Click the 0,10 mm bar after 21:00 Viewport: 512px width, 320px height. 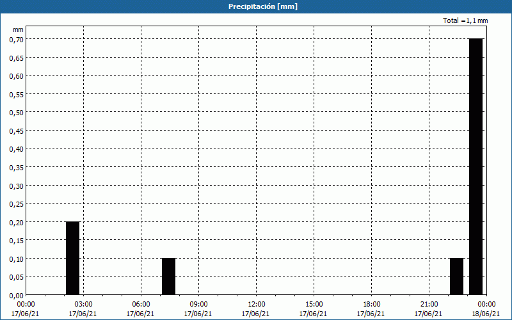pos(456,276)
